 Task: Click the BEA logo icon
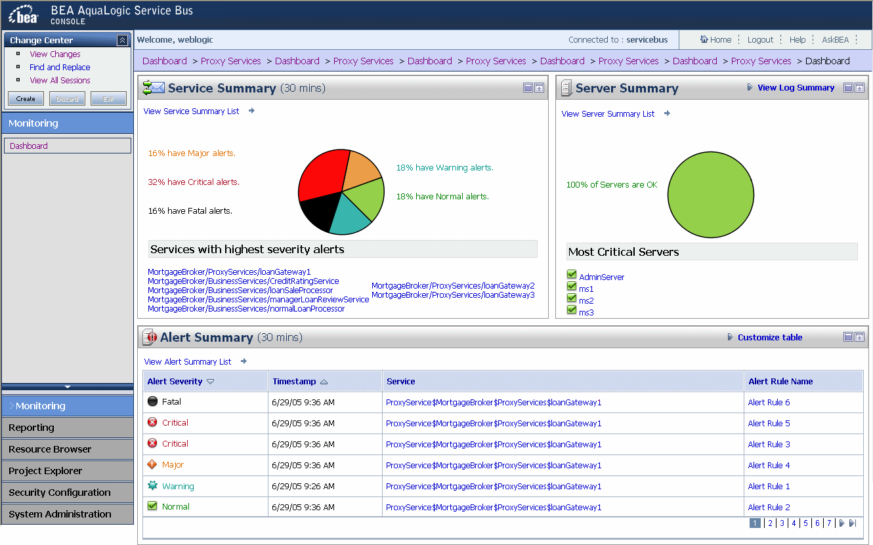point(24,14)
